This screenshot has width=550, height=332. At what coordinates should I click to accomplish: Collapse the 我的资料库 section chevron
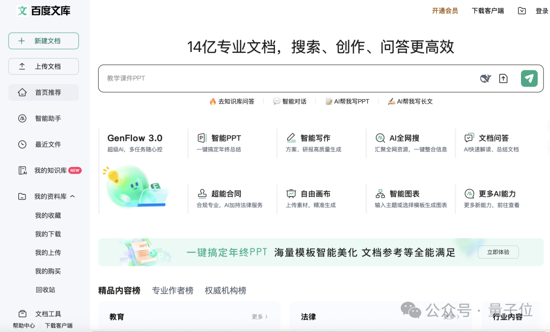[x=73, y=197]
